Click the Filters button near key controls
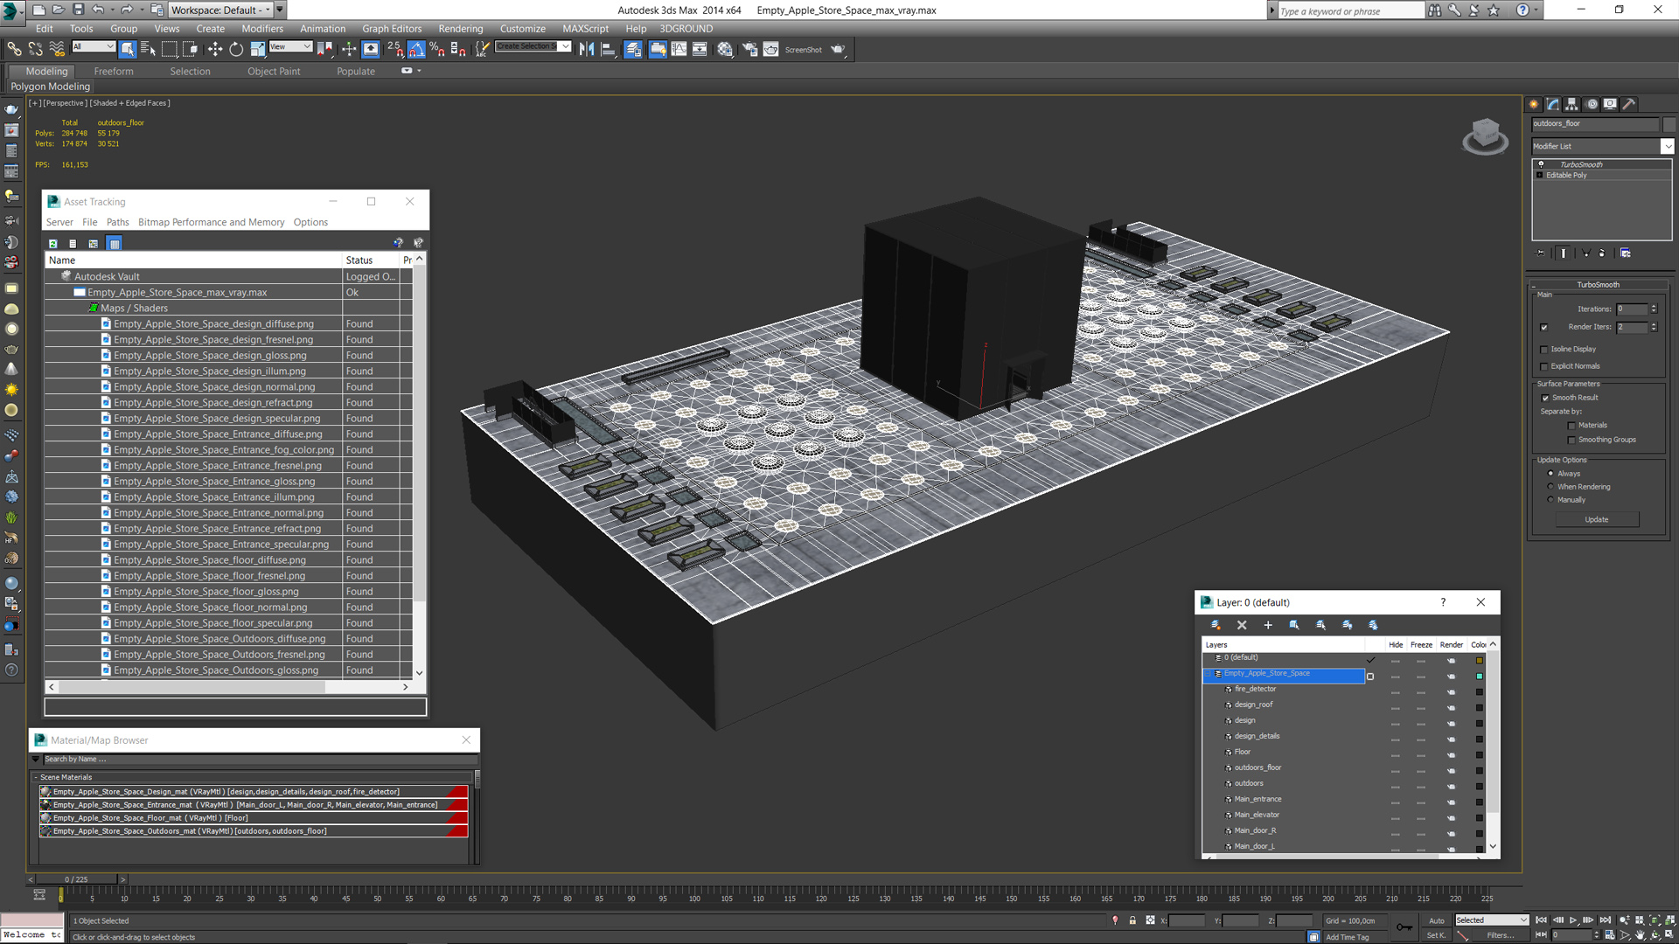 1501,935
